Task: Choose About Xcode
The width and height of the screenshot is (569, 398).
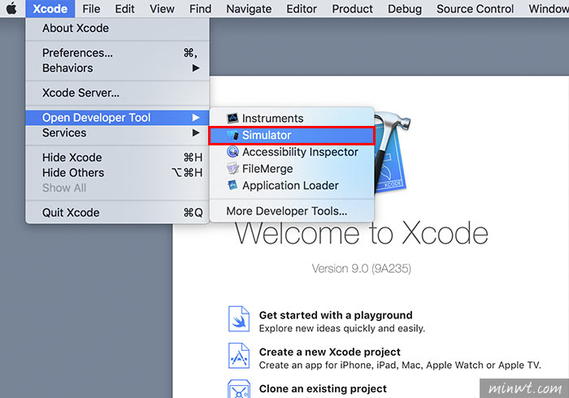Action: (x=117, y=28)
